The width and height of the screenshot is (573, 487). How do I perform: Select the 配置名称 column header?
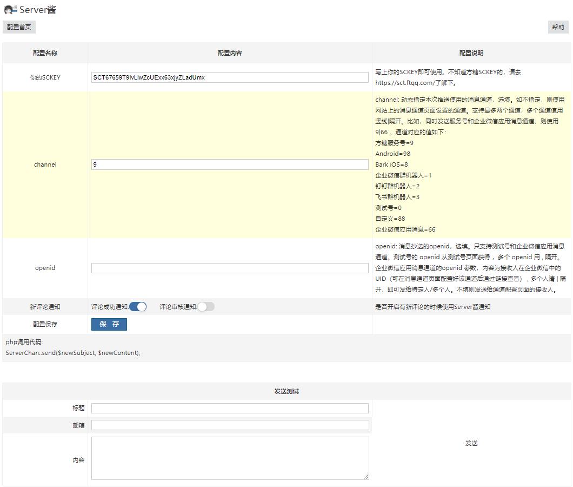(45, 53)
